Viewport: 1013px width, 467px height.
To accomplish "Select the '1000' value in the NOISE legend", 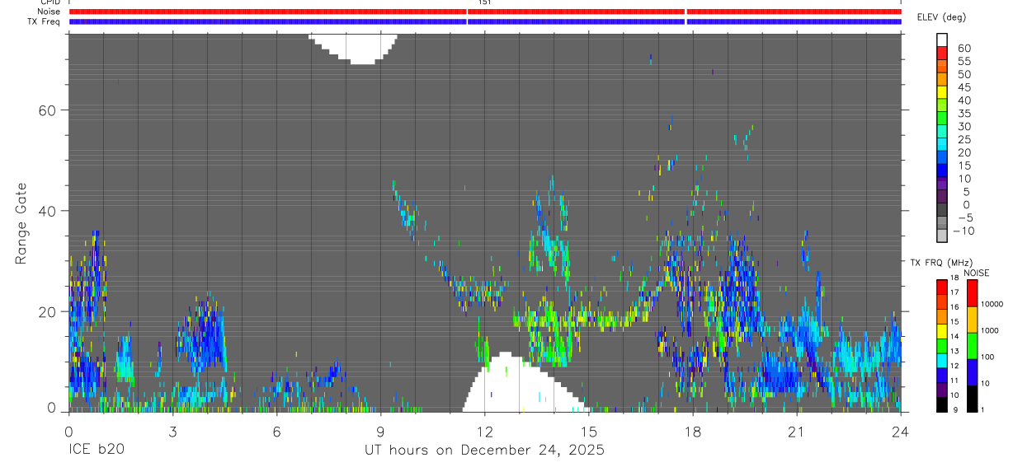I will tap(989, 331).
